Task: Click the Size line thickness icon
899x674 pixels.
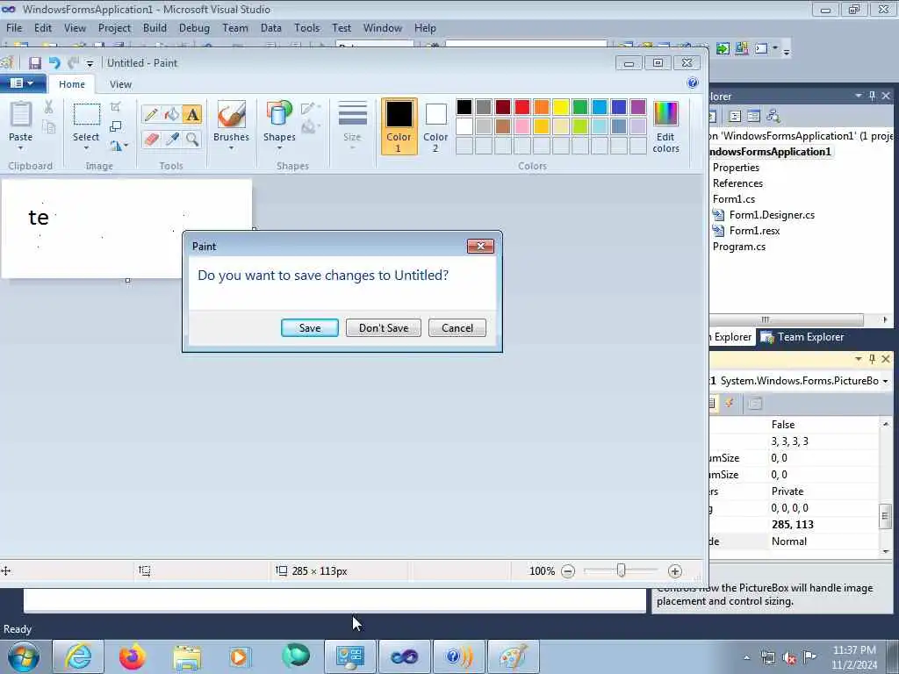Action: pyautogui.click(x=353, y=113)
